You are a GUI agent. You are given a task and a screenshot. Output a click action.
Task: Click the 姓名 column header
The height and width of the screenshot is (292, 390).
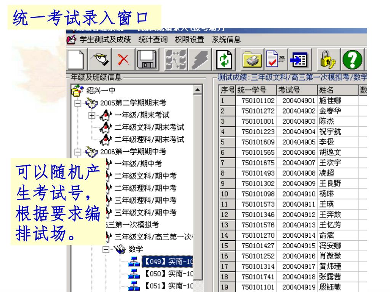[x=338, y=90]
